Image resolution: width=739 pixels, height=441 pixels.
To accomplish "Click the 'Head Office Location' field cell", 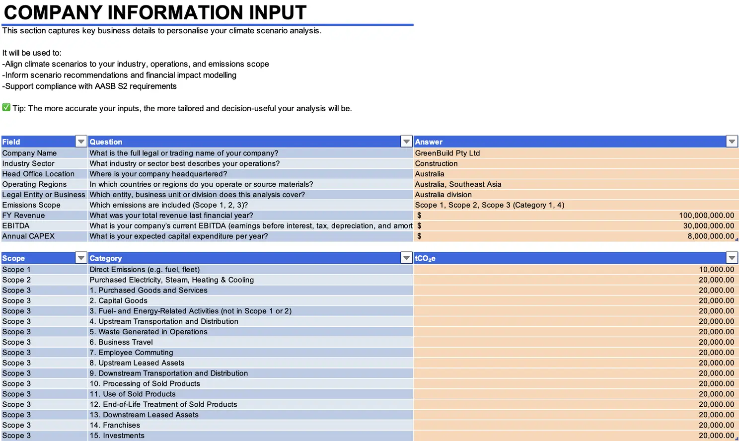I will (x=44, y=174).
